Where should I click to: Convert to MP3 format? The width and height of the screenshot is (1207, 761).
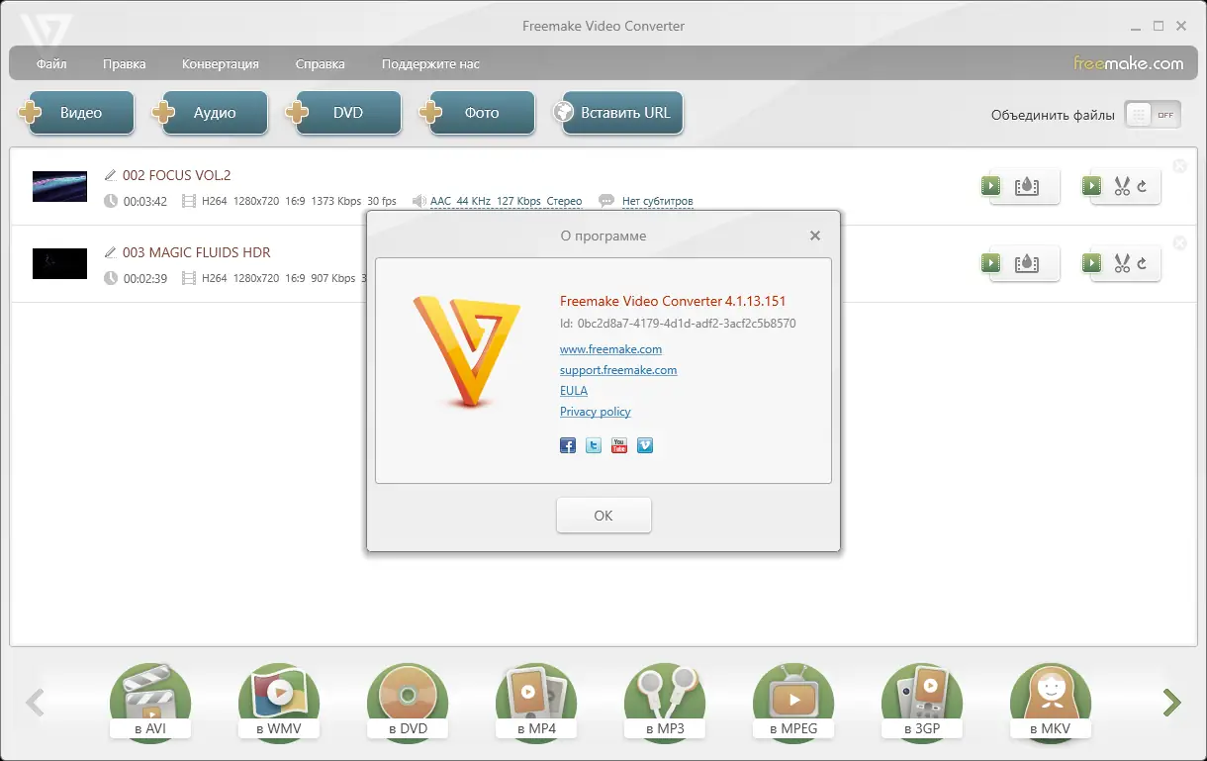(x=665, y=704)
